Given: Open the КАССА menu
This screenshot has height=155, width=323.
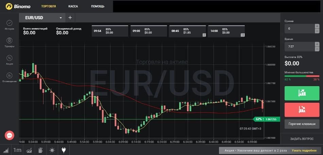Looking at the screenshot, I should coord(73,6).
